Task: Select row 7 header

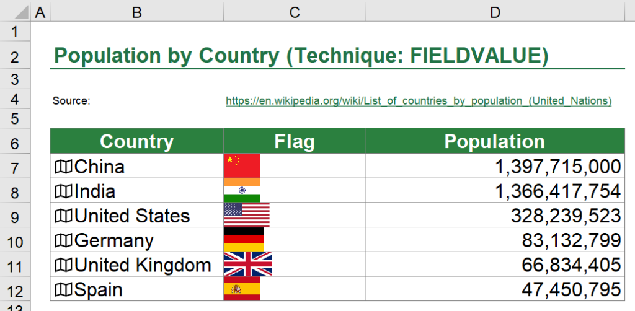Action: point(16,167)
